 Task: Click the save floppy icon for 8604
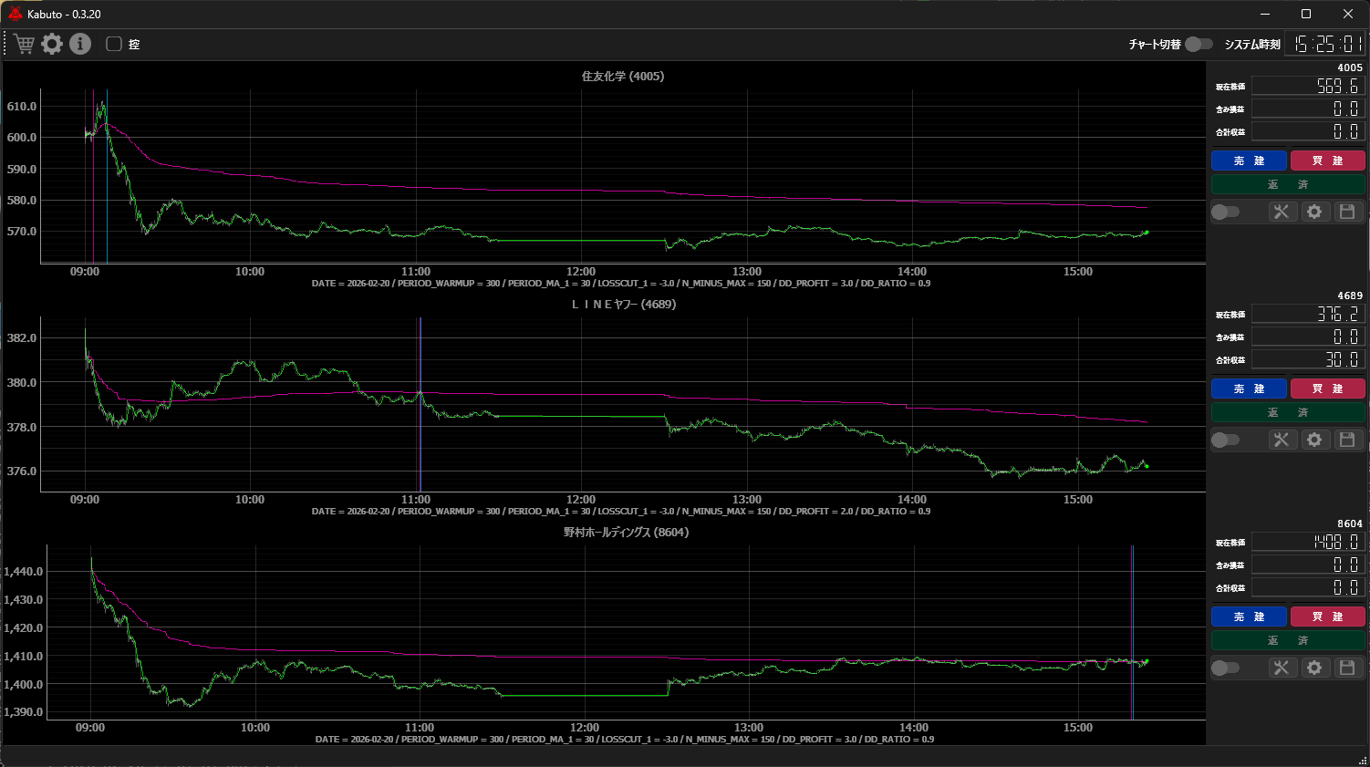pos(1347,668)
